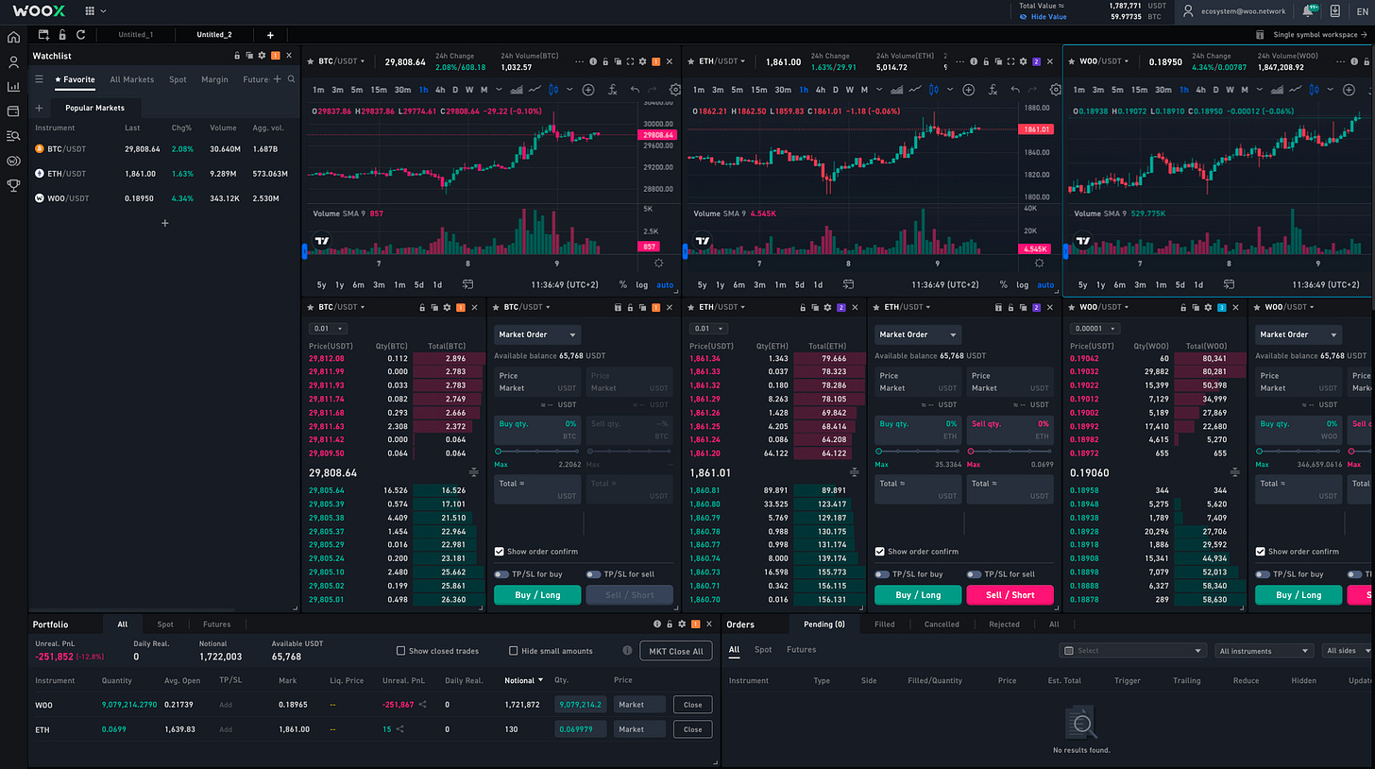Open the bar chart icon in the left sidebar
The width and height of the screenshot is (1375, 769).
coord(13,87)
